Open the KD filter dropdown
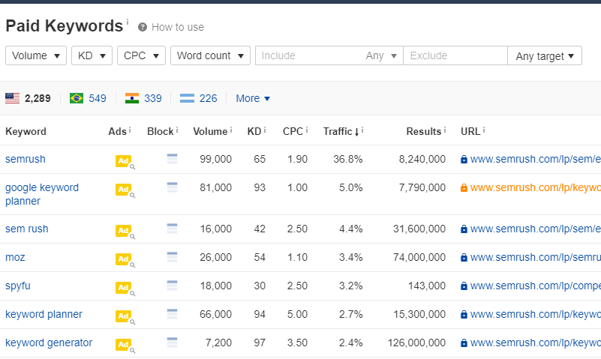This screenshot has height=359, width=601. point(92,55)
